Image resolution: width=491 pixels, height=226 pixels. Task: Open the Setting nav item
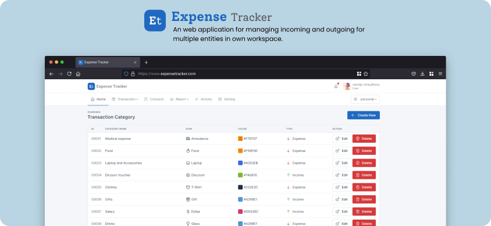click(x=226, y=100)
